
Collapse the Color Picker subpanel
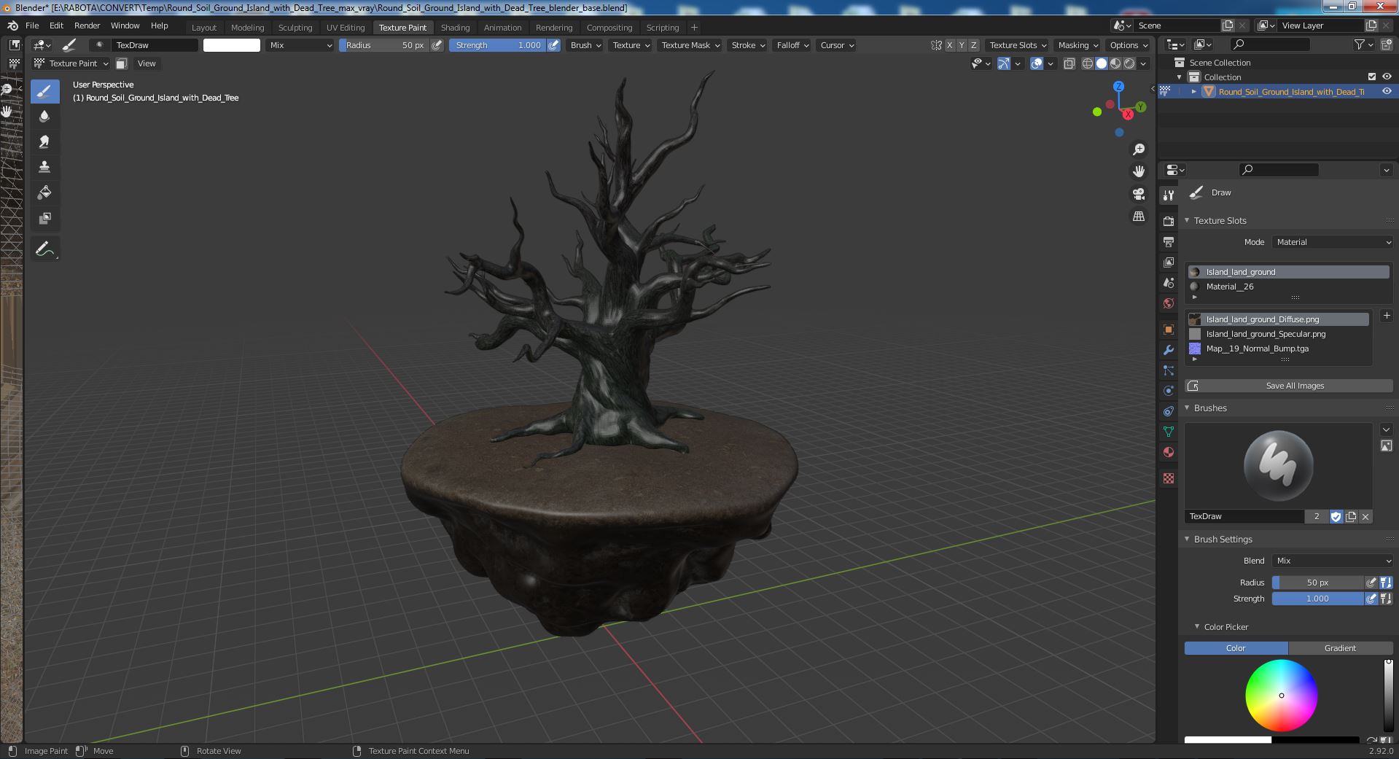tap(1197, 626)
